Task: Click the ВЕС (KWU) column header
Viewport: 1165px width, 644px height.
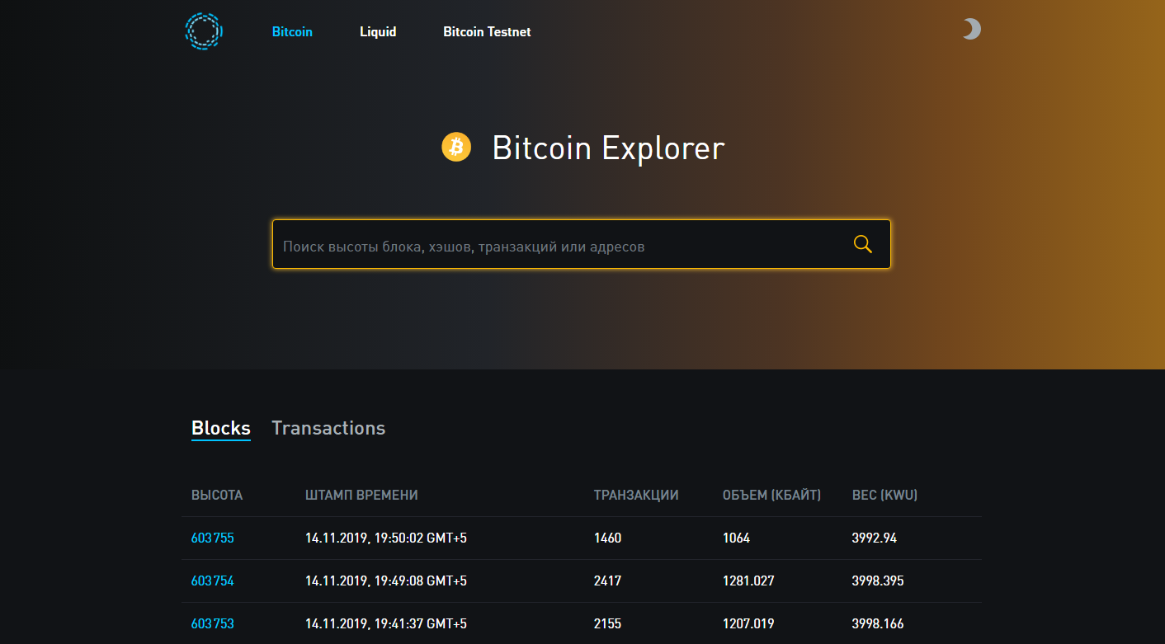Action: (884, 495)
